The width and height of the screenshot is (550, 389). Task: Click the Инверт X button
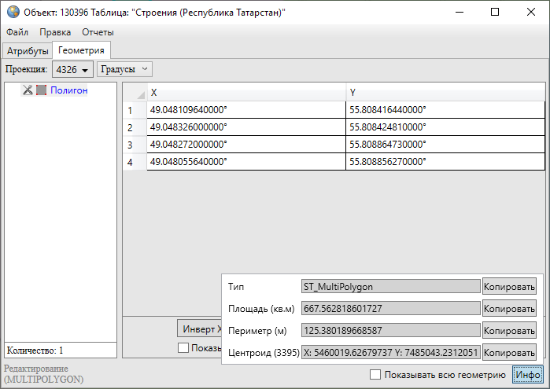point(198,328)
